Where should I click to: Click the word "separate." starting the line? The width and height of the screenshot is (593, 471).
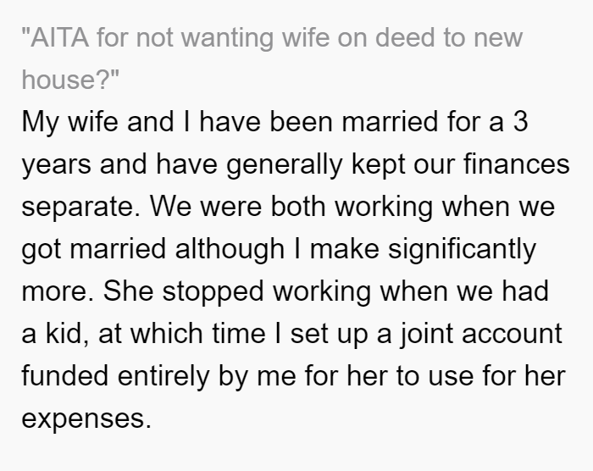pos(81,208)
